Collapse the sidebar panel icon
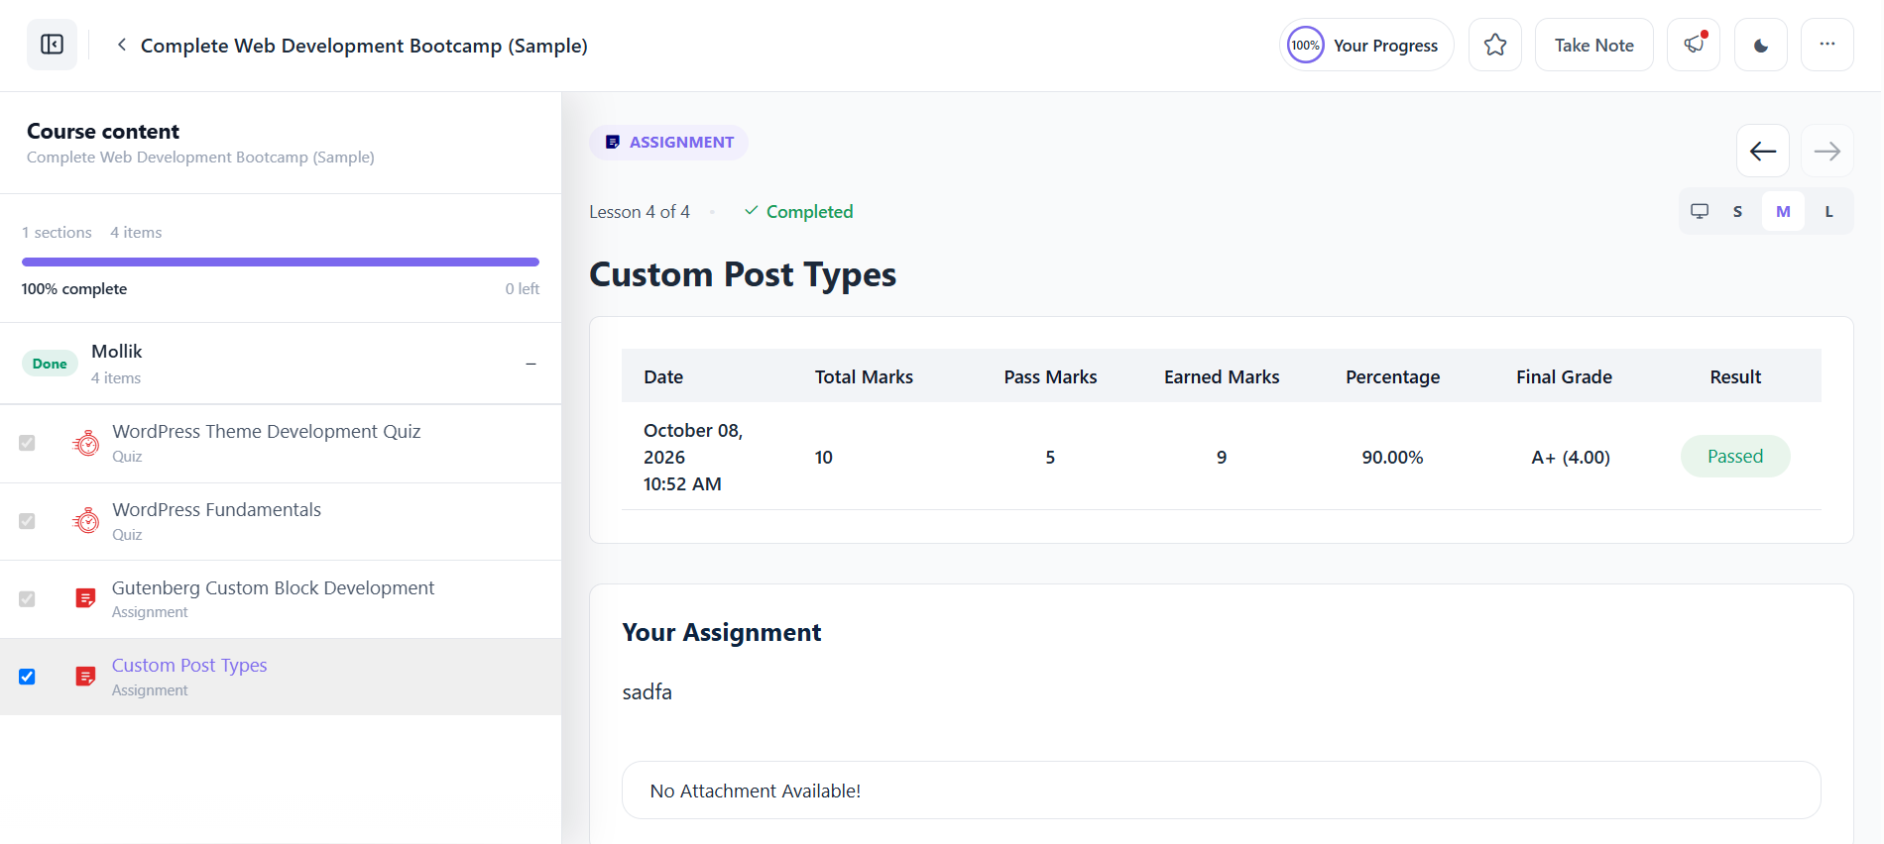1884x844 pixels. click(x=52, y=45)
